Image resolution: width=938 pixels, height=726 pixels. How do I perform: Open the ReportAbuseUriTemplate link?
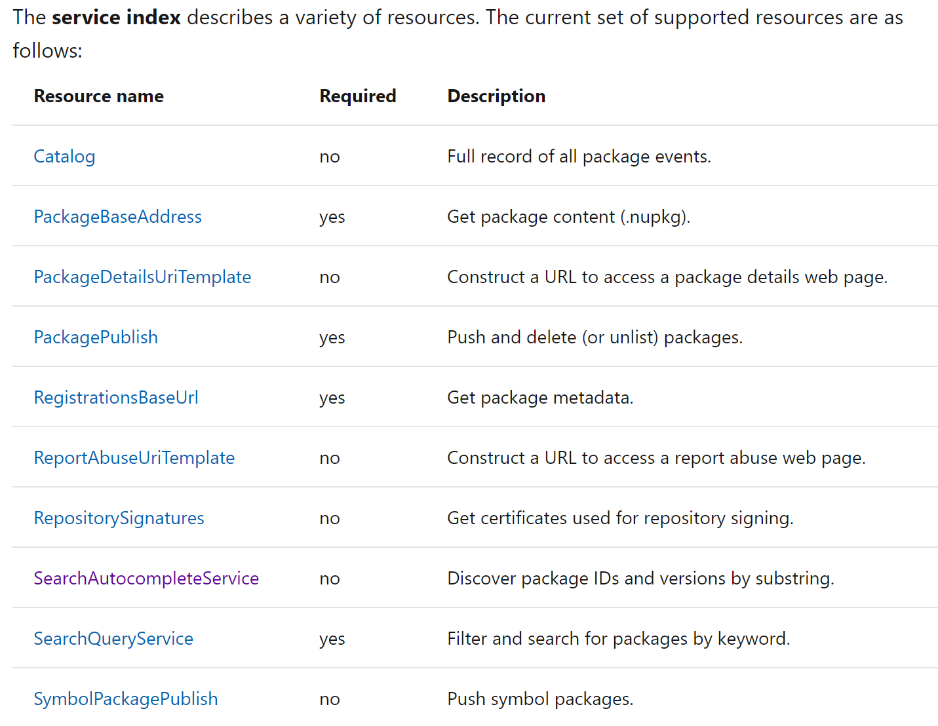[x=134, y=458]
